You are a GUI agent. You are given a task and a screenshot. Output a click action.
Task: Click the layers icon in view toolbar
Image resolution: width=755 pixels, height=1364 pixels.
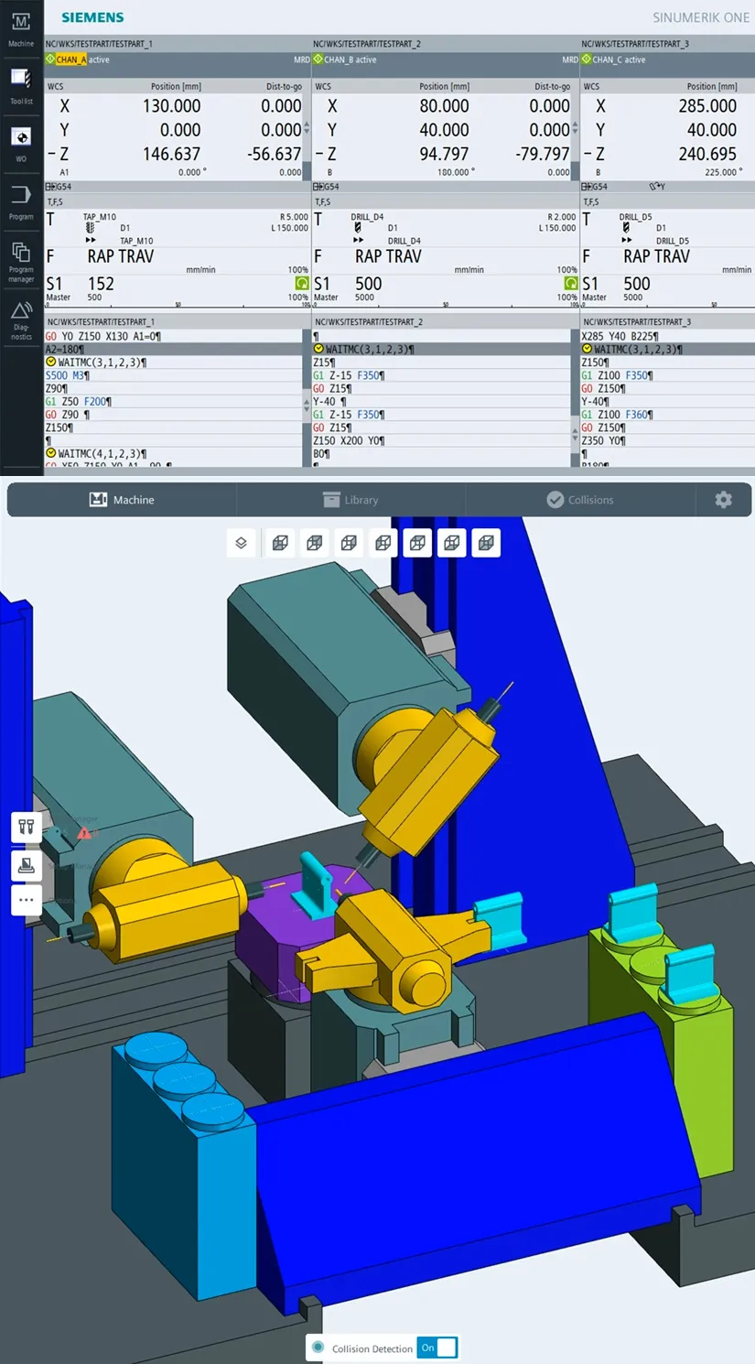pyautogui.click(x=241, y=543)
